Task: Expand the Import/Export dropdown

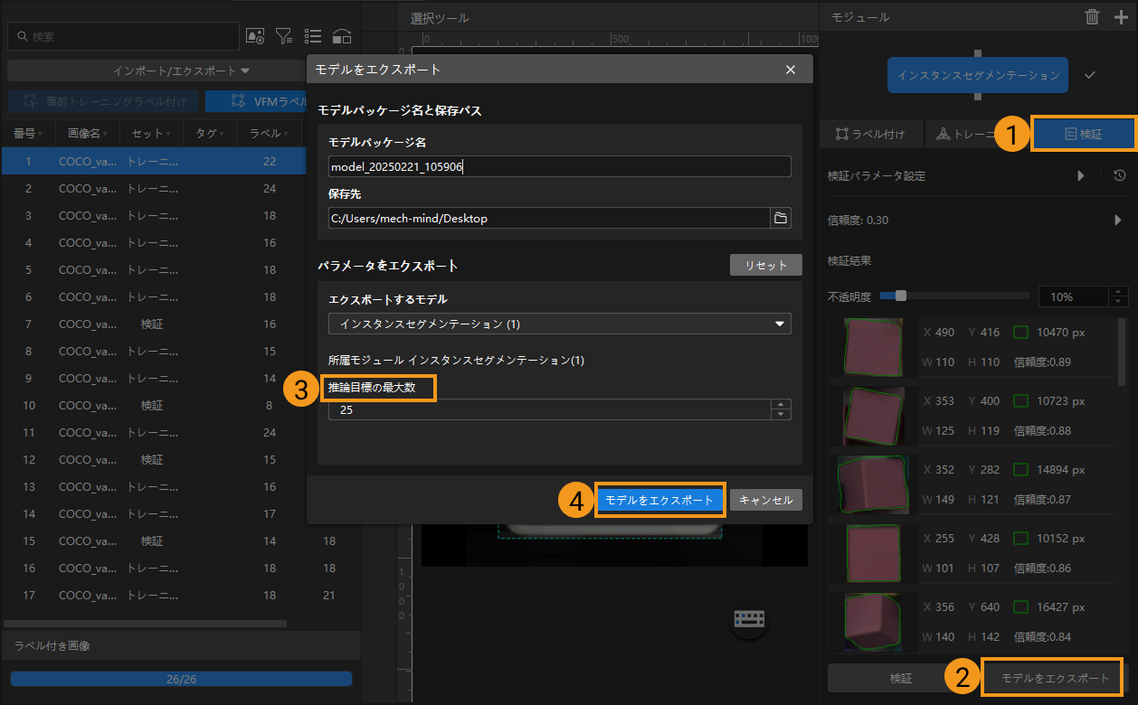Action: 181,70
